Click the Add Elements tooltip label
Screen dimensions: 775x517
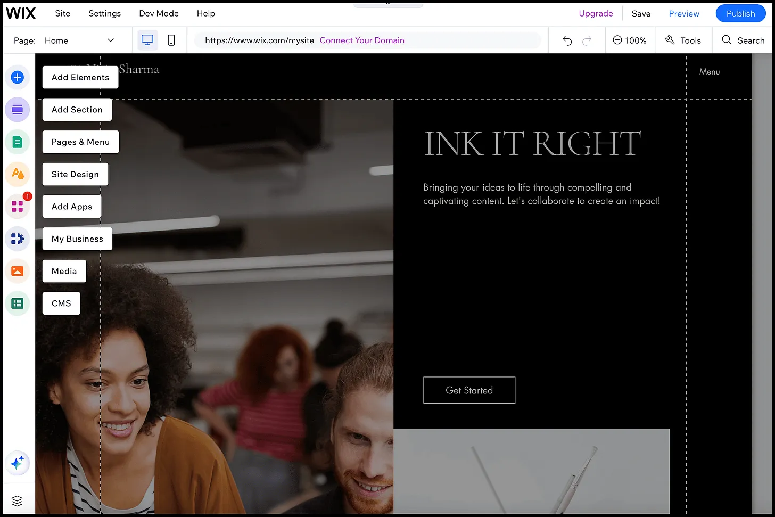pyautogui.click(x=80, y=78)
